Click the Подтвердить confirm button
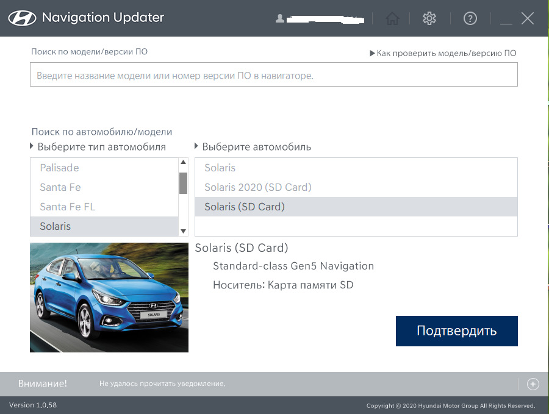The width and height of the screenshot is (549, 414). click(x=456, y=331)
